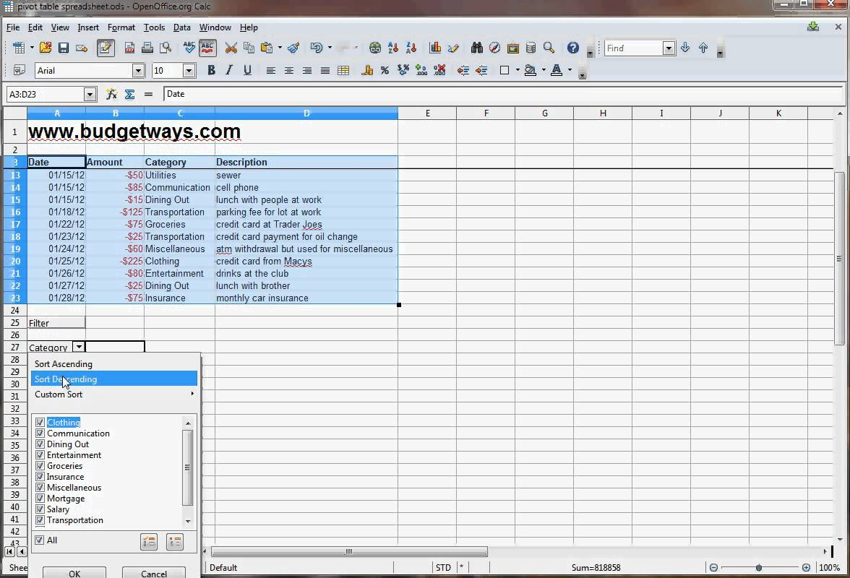The image size is (850, 578).
Task: Open the Navigator icon
Action: [494, 48]
